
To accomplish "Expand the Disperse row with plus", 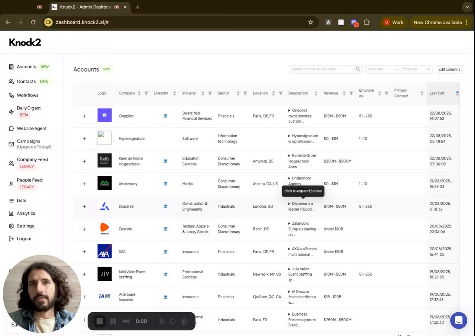I will tap(84, 207).
